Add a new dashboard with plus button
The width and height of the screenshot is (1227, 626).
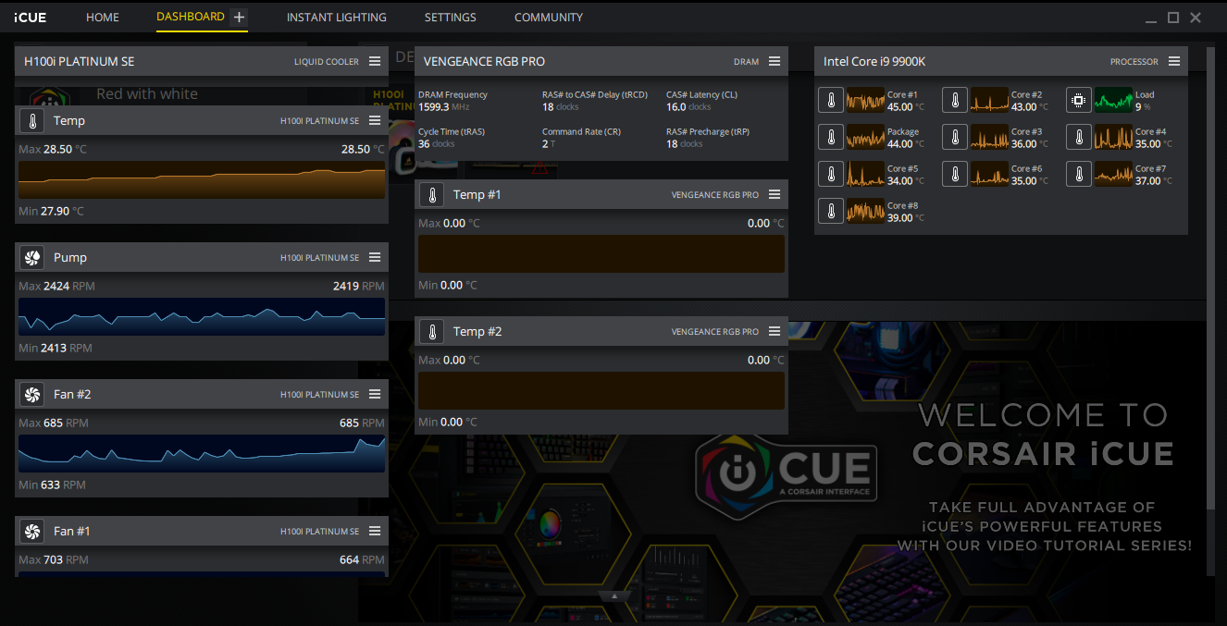point(239,17)
